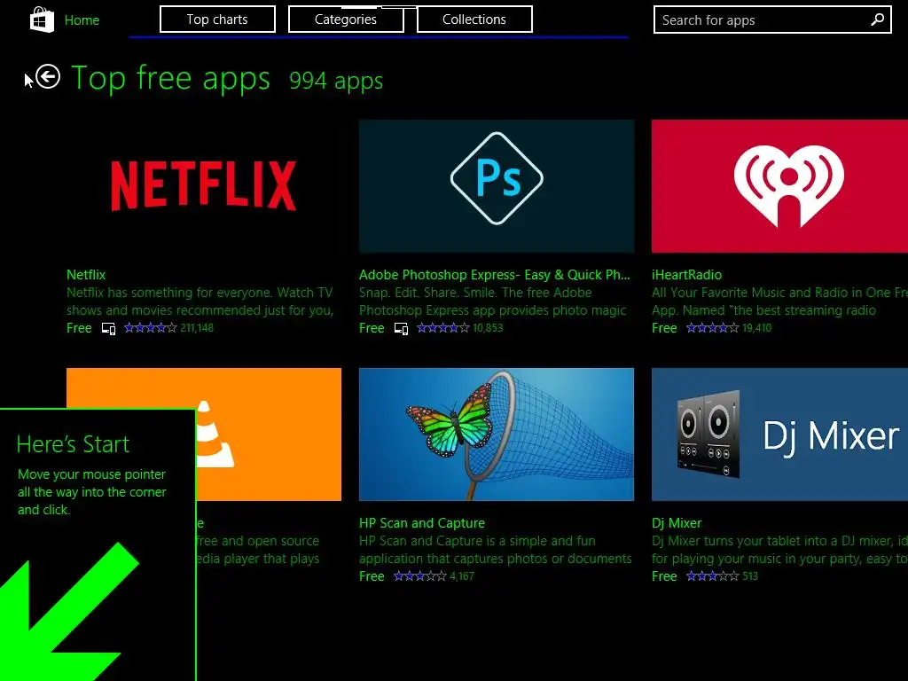Click the Windows Store bag icon
Screen dimensions: 908x681
click(x=42, y=20)
